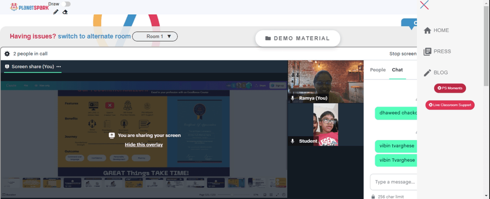Select the Screen share (You) tab
490x199 pixels.
(x=32, y=67)
